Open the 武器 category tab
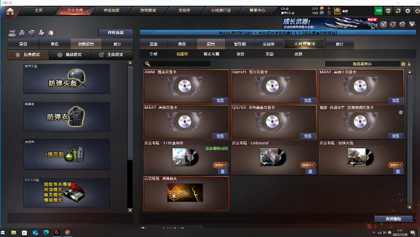 pos(154,44)
